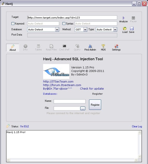Click the "Version 1.15 Pro" text
The width and height of the screenshot is (148, 164).
tap(83, 67)
